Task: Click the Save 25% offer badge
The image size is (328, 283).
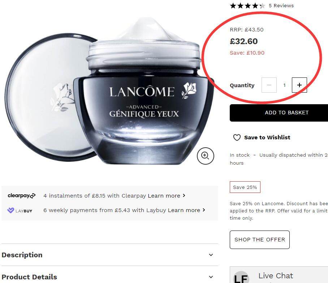Action: 245,187
